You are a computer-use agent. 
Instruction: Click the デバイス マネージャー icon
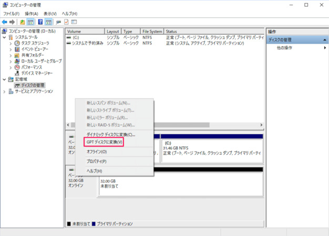click(17, 73)
